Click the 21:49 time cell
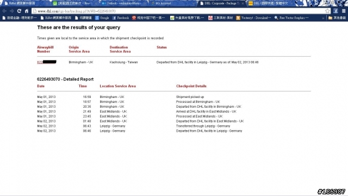The image size is (348, 196). tap(87, 112)
